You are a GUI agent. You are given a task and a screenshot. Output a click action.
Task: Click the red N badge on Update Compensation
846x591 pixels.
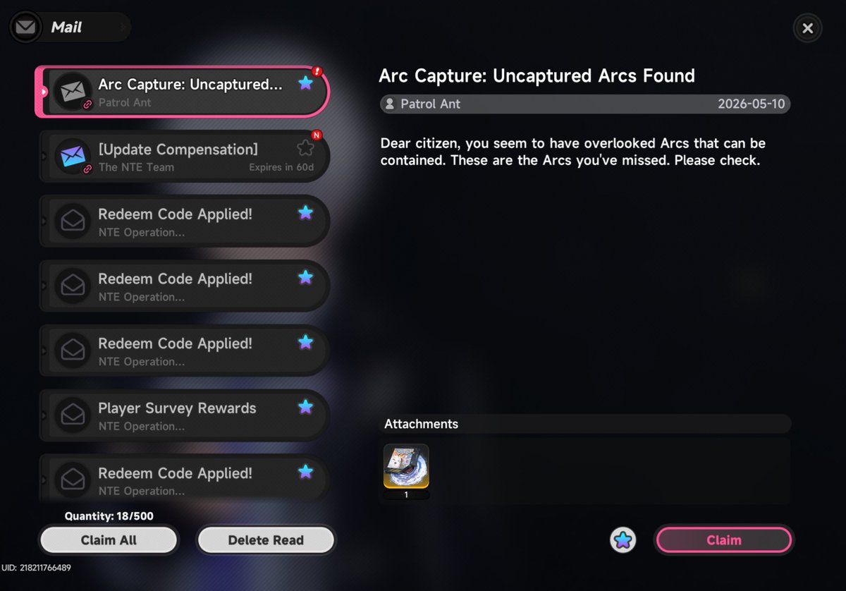[x=317, y=135]
